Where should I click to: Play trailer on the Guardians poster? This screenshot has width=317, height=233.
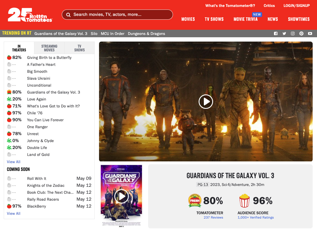(x=121, y=196)
